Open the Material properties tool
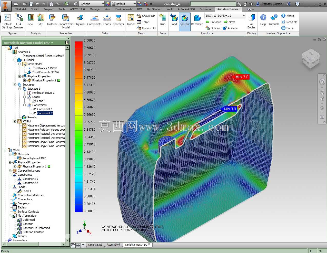 tap(52, 20)
